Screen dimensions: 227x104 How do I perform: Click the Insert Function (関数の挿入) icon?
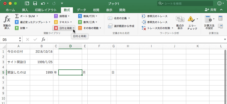7,20
